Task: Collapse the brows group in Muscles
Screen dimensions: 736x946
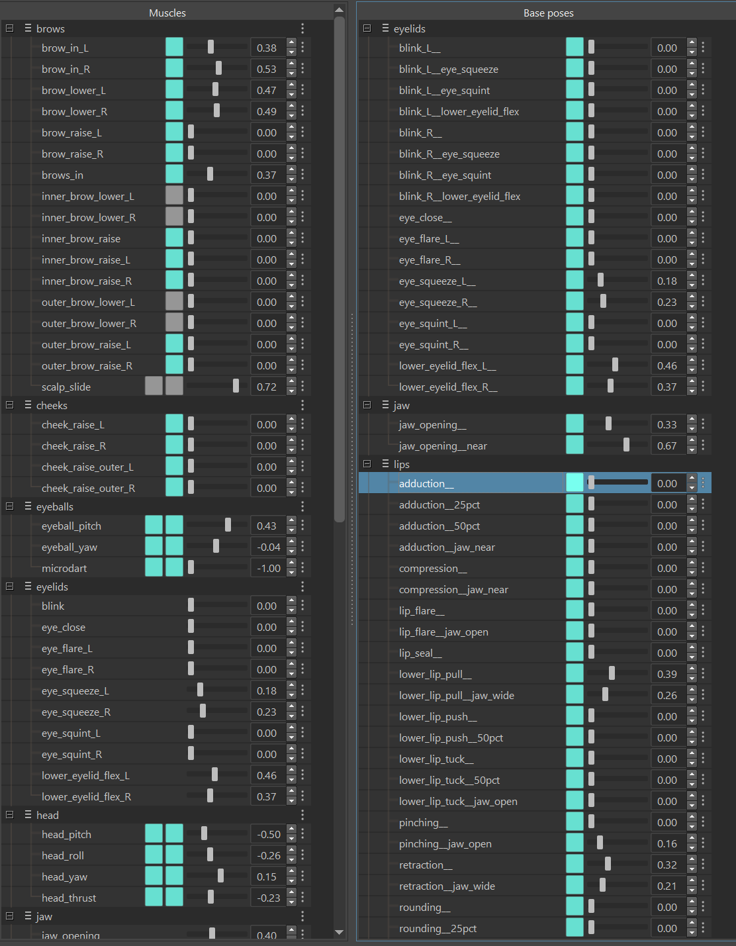Action: [9, 28]
